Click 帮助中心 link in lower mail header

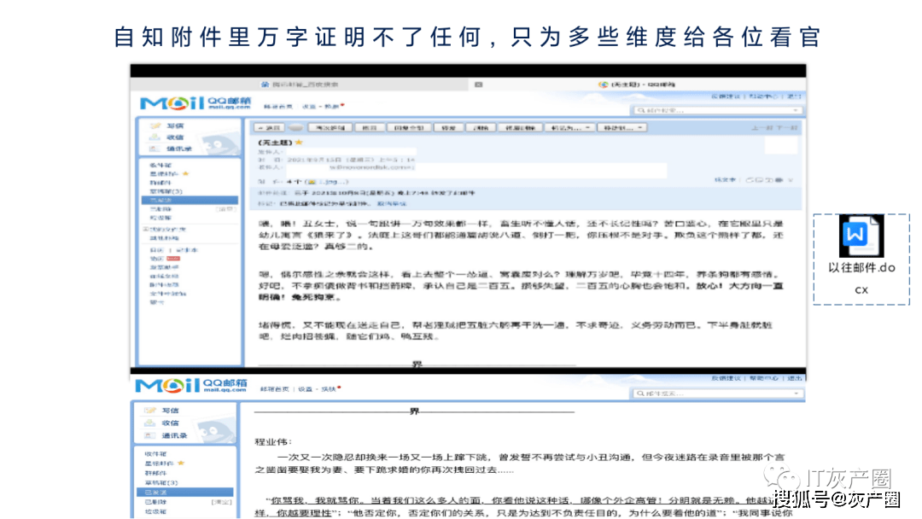763,378
